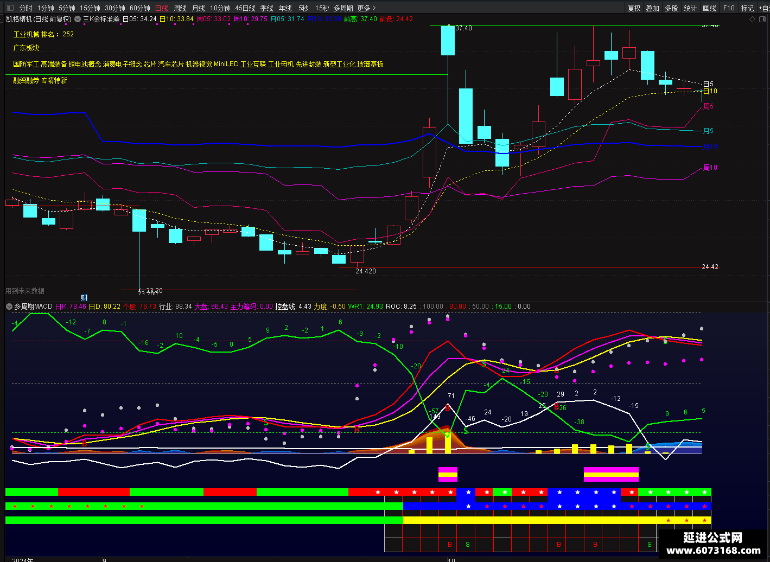Add stock via +自选 button
Image resolution: width=770 pixels, height=562 pixels.
pyautogui.click(x=764, y=8)
